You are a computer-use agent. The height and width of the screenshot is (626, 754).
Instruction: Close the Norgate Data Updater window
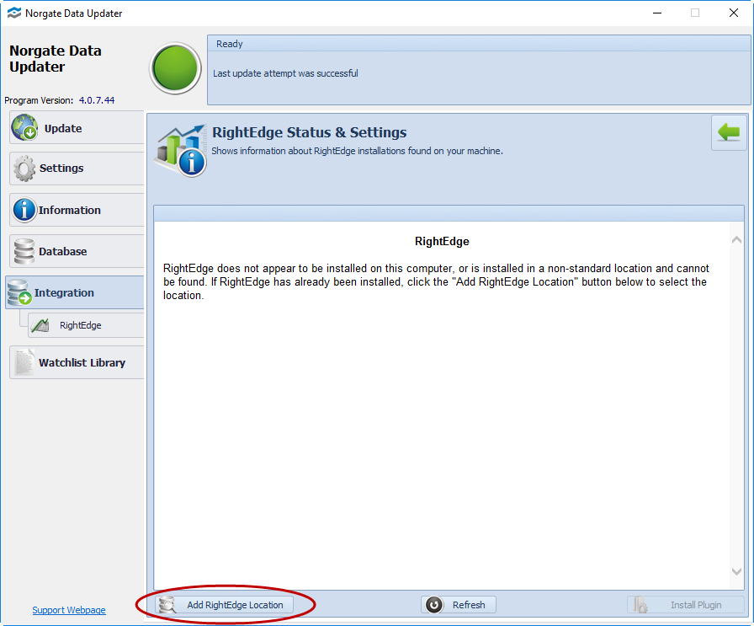[733, 13]
